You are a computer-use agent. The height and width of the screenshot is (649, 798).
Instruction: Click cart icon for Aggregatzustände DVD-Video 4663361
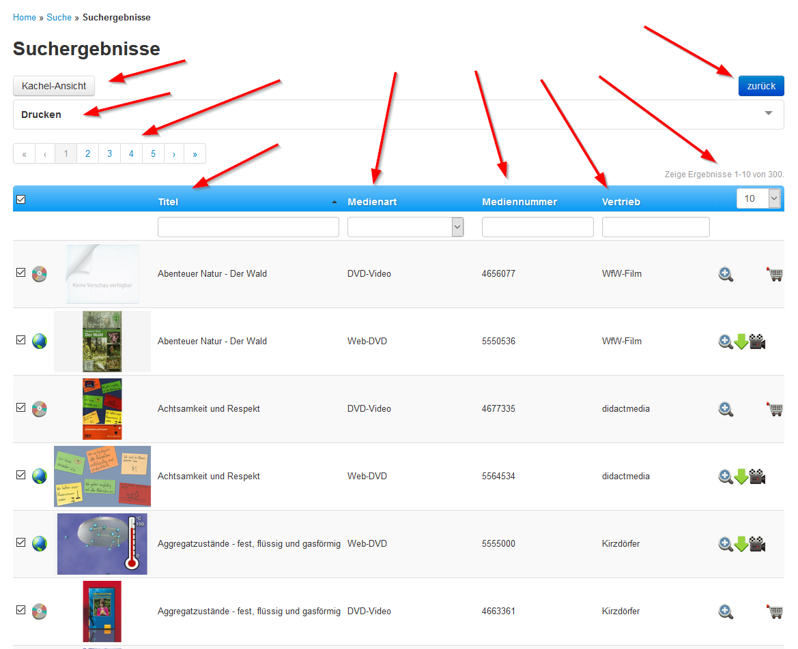(775, 612)
